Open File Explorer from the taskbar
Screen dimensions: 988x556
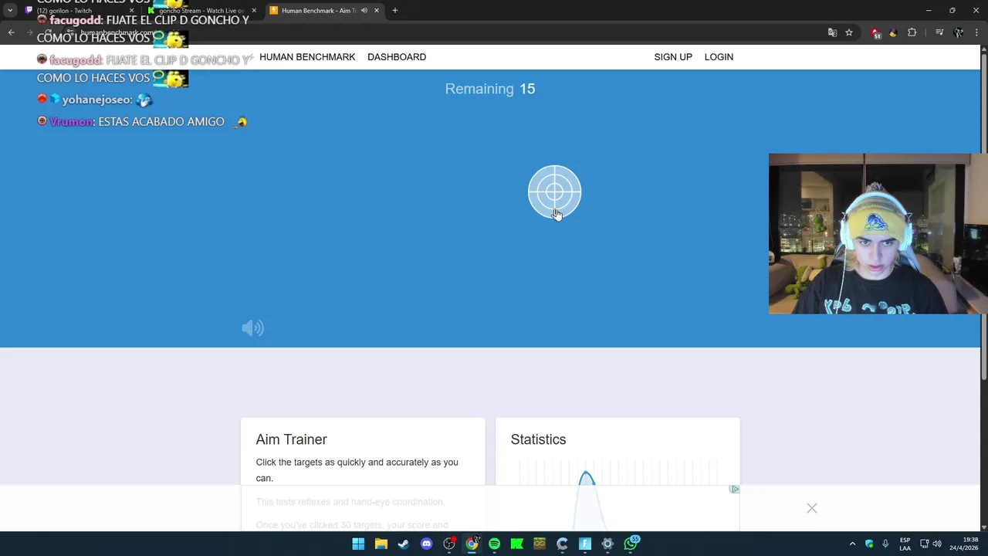pos(381,544)
